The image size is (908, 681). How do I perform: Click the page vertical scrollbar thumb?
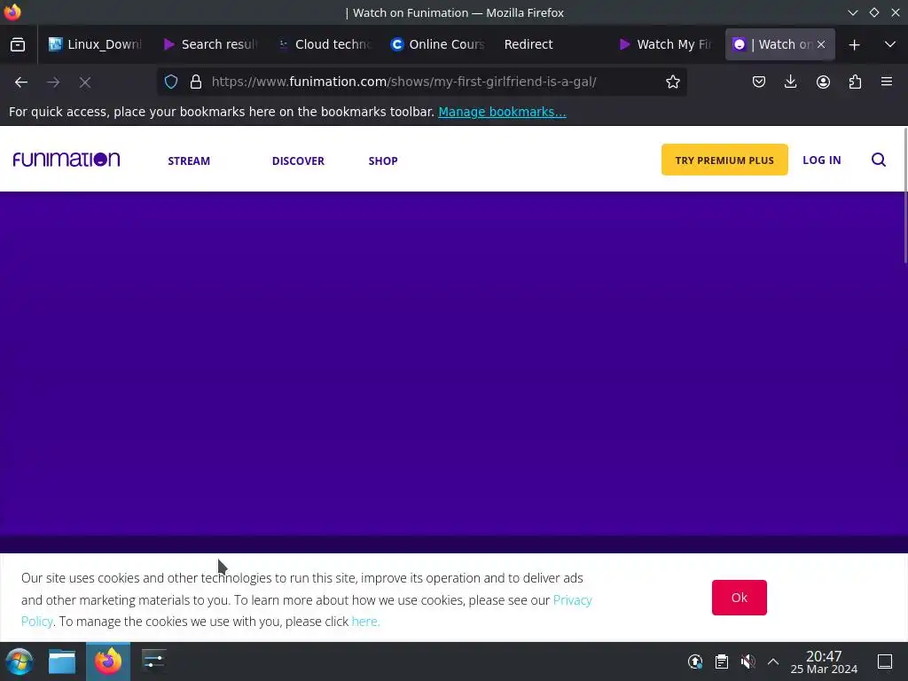(904, 197)
